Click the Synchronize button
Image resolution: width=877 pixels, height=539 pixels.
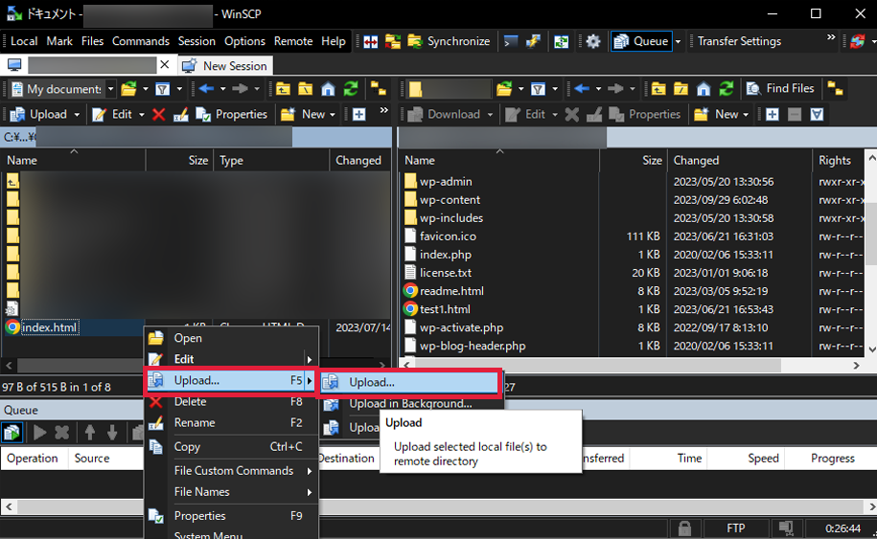[x=450, y=41]
